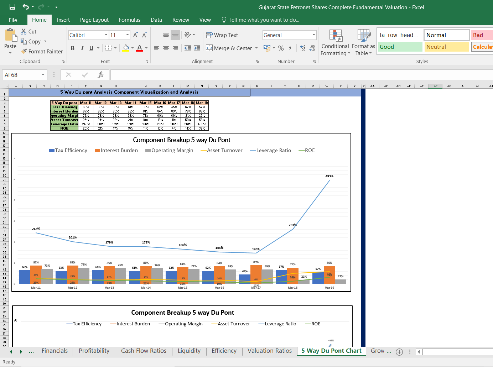This screenshot has height=367, width=493.
Task: Open the Cash Flow Ratios sheet tab
Action: point(144,351)
